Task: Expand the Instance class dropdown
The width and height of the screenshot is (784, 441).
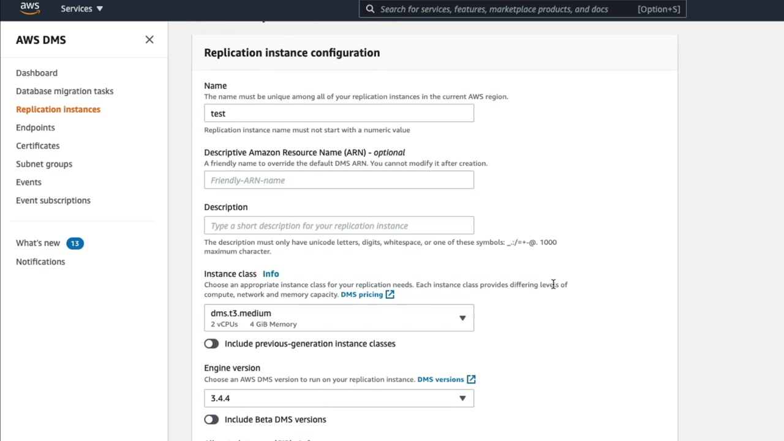Action: click(339, 318)
